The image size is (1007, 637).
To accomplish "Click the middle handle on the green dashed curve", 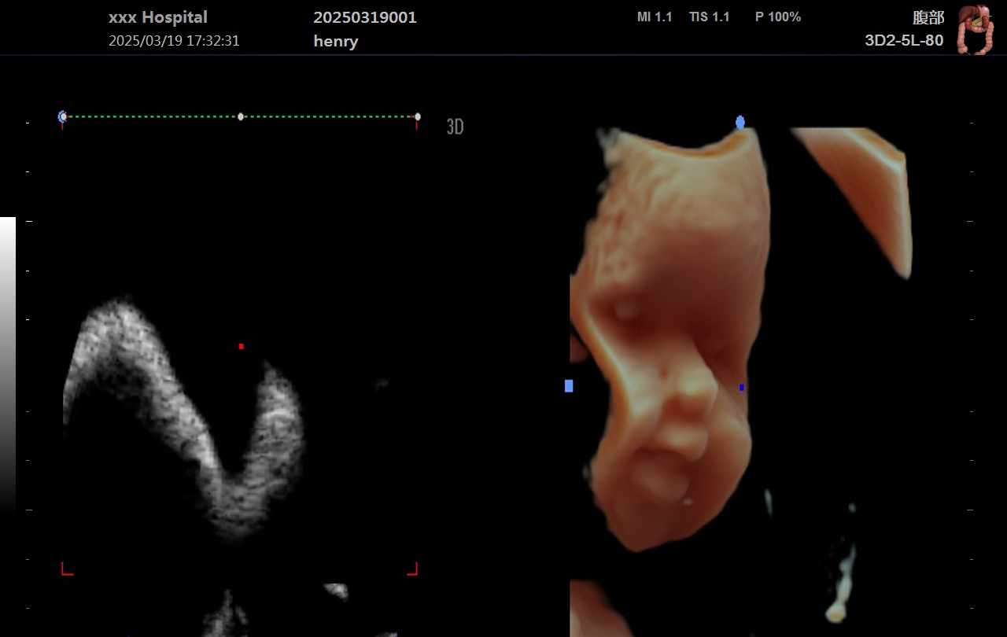I will (x=240, y=116).
